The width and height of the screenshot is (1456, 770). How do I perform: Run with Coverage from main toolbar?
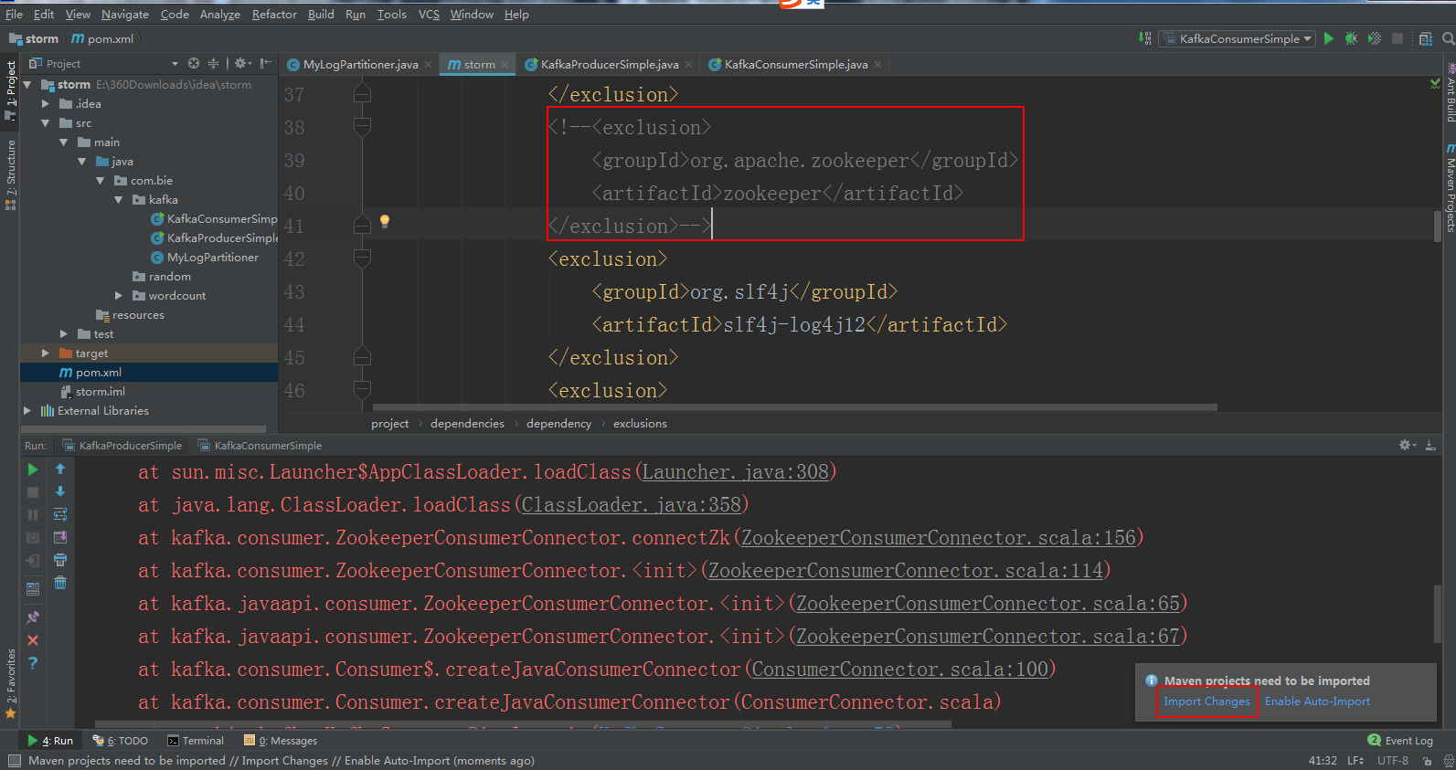1374,38
